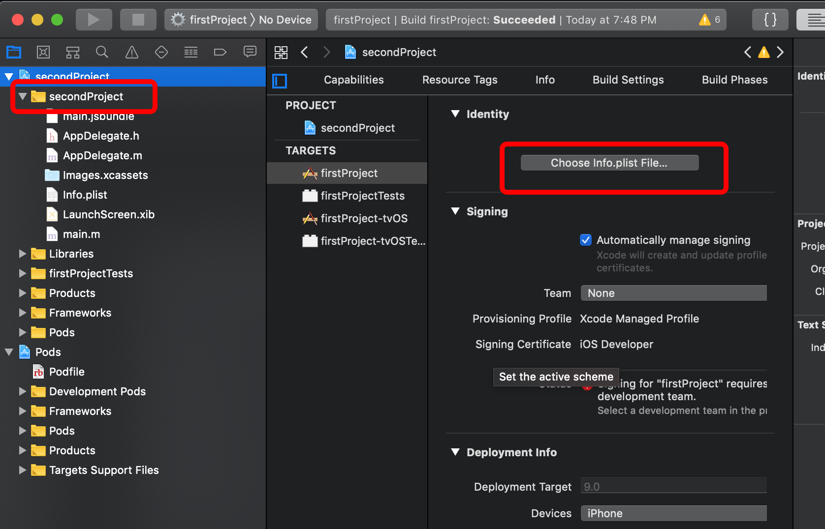Expand Targets Support Files folder
This screenshot has width=825, height=529.
[x=23, y=470]
